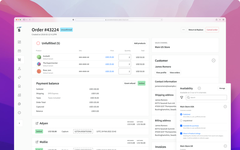Click Manage button in Availability

tap(222, 88)
